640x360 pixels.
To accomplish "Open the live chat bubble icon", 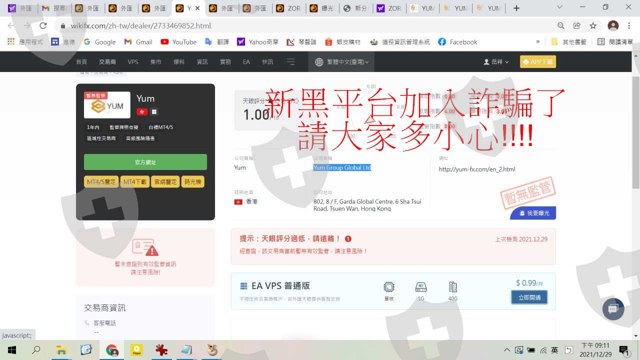I will pos(613,309).
